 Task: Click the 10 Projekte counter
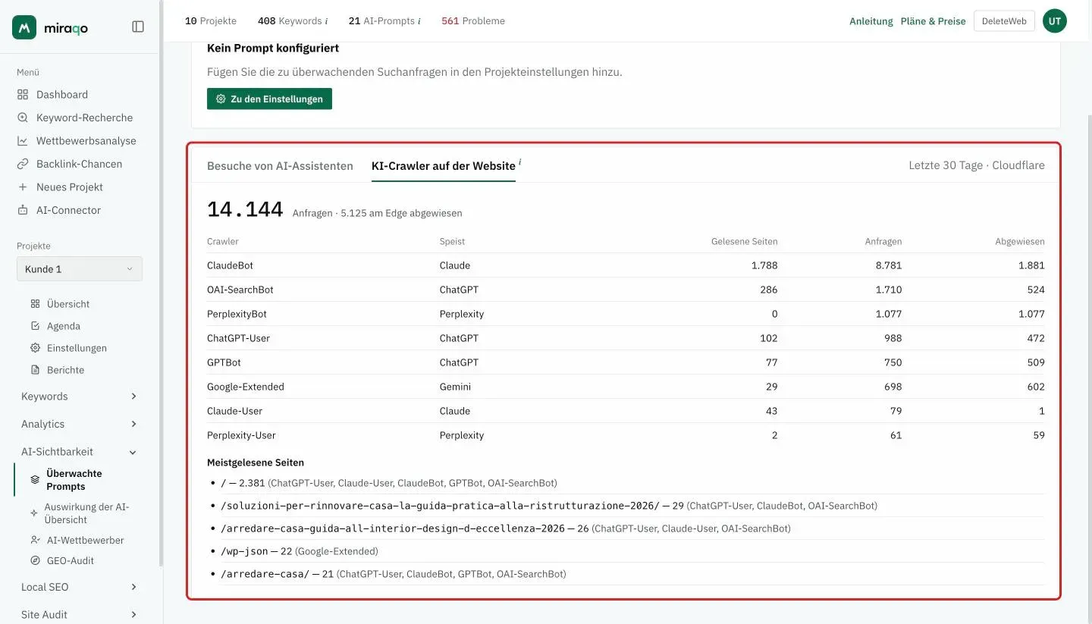click(x=211, y=21)
